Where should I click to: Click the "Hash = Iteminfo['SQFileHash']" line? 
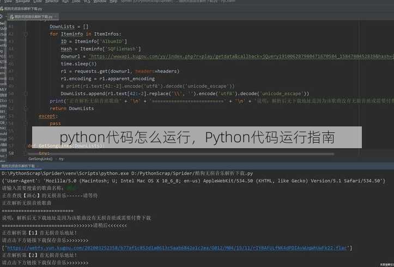pyautogui.click(x=101, y=48)
